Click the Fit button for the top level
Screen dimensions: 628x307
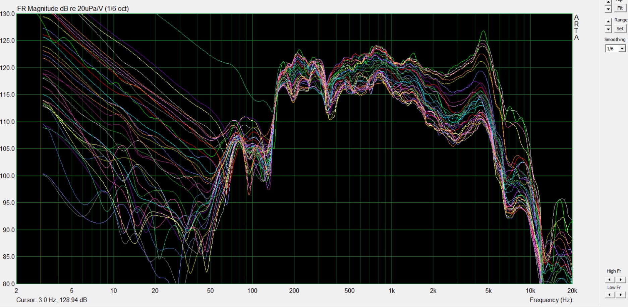coord(620,8)
